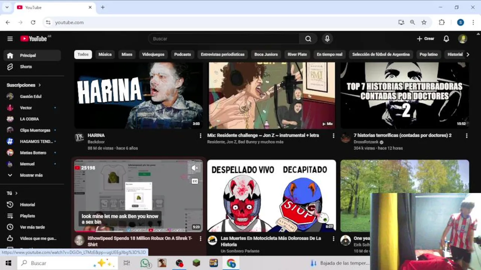Image resolution: width=481 pixels, height=270 pixels.
Task: Open more options for Muertes En Motocicleta video
Action: point(333,238)
